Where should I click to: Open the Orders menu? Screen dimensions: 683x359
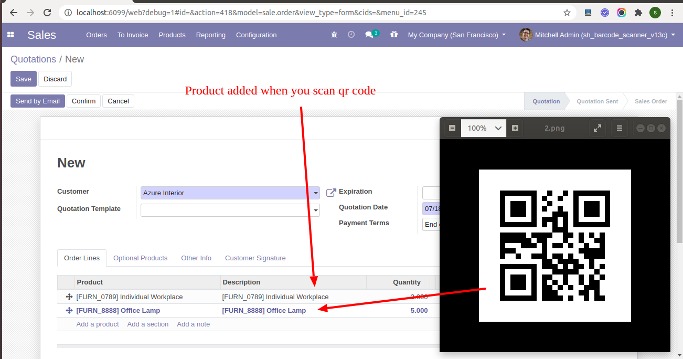[97, 35]
